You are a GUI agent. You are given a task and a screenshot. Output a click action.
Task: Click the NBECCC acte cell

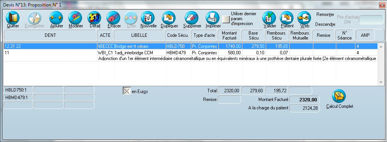[105, 46]
